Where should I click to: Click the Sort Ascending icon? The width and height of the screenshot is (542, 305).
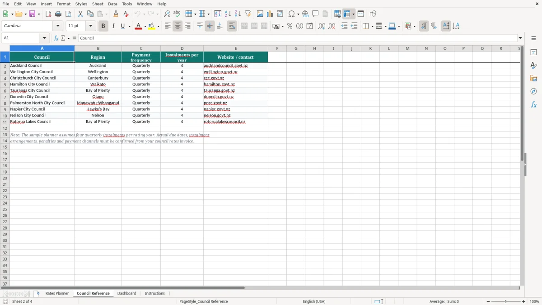coord(228,14)
